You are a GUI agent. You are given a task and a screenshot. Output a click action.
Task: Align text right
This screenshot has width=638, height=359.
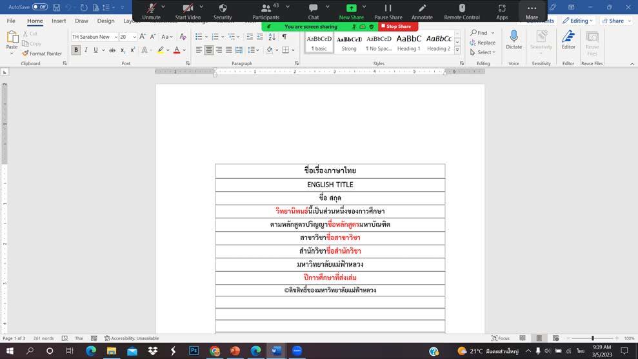[x=219, y=50]
